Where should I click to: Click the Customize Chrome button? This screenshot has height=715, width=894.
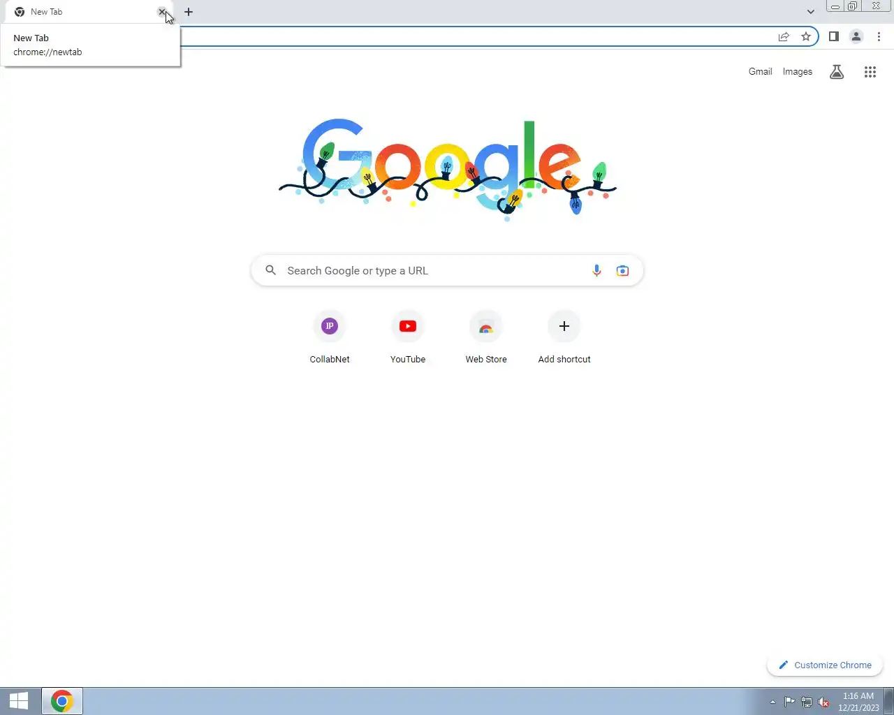coord(825,665)
